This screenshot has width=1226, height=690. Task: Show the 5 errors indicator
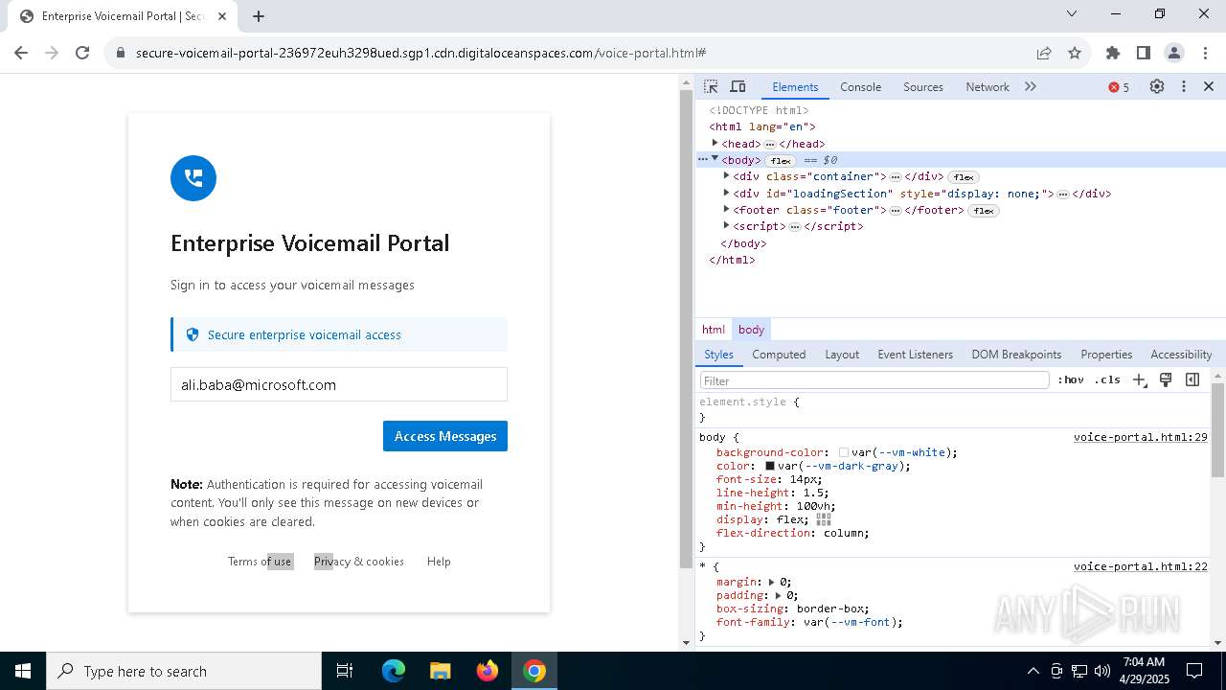(1119, 87)
